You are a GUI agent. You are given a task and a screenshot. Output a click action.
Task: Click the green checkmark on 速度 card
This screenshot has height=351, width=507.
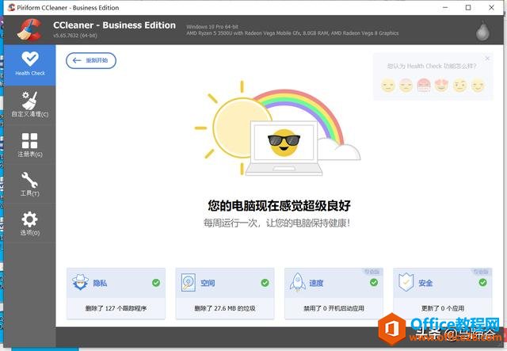coord(373,282)
